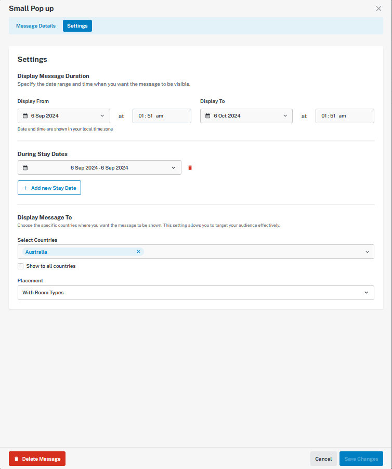This screenshot has height=469, width=392.
Task: Click calendar icon in During Stay Dates field
Action: pos(25,168)
